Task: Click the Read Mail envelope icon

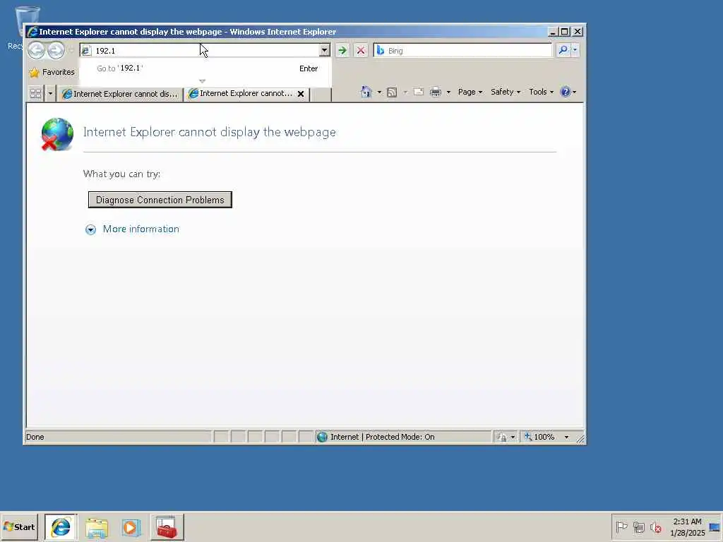Action: point(418,92)
